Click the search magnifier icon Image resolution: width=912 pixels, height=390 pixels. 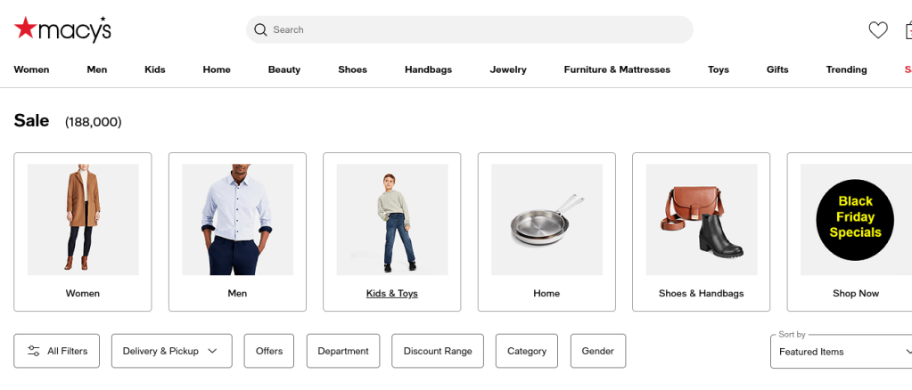(260, 29)
